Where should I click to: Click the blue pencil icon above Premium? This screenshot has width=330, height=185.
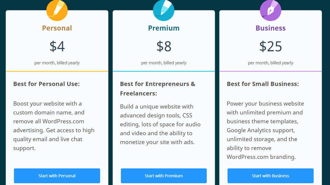click(164, 10)
